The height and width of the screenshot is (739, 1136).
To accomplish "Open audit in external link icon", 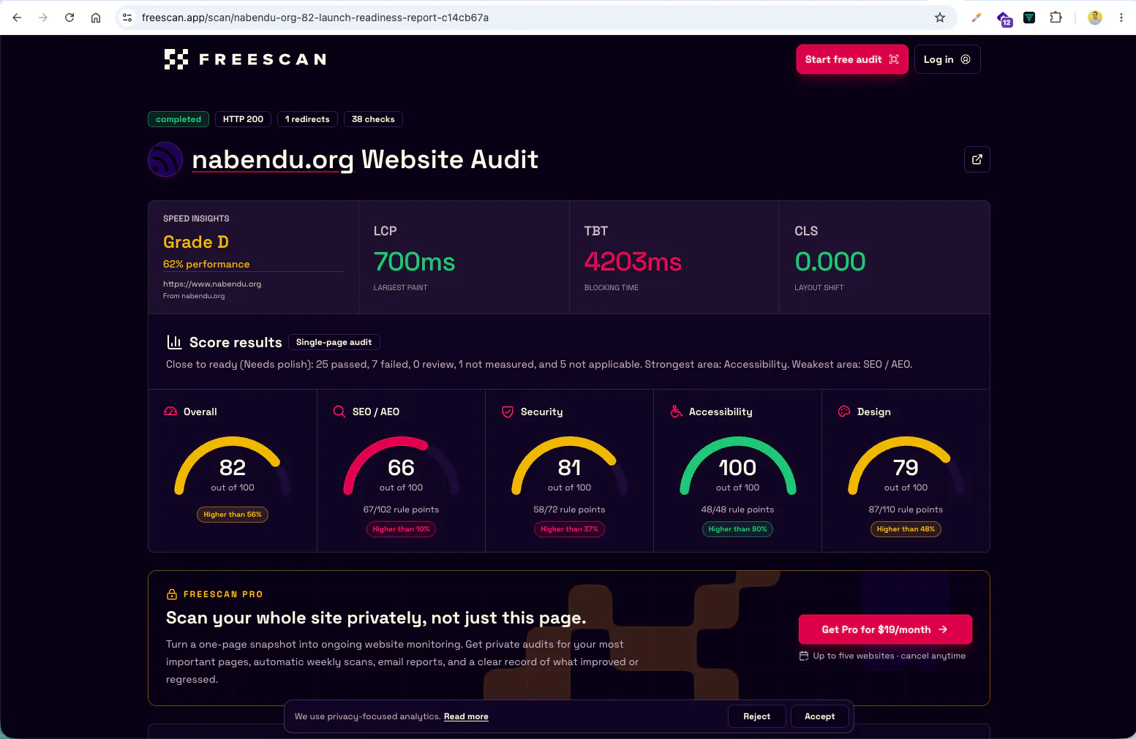I will [977, 159].
